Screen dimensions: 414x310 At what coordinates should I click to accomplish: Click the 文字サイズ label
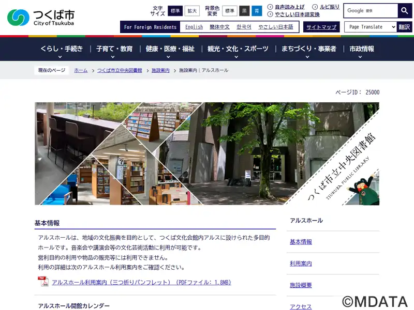(158, 11)
